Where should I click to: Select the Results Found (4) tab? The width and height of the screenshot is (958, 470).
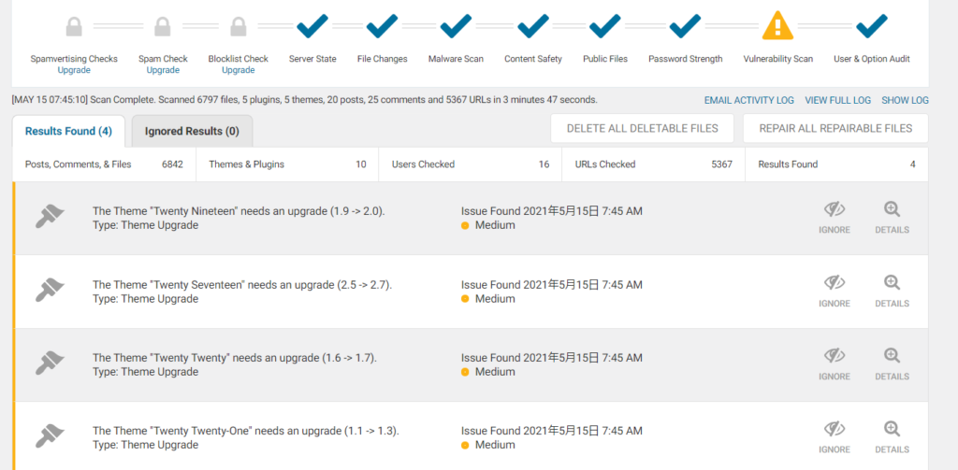click(68, 131)
